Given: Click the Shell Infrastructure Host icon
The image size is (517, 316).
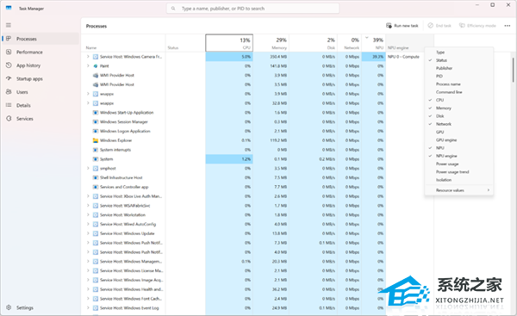Looking at the screenshot, I should click(x=96, y=177).
